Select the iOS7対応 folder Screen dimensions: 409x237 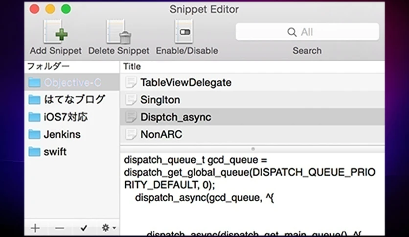pyautogui.click(x=72, y=117)
